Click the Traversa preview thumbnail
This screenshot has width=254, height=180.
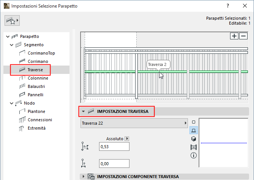(224, 143)
